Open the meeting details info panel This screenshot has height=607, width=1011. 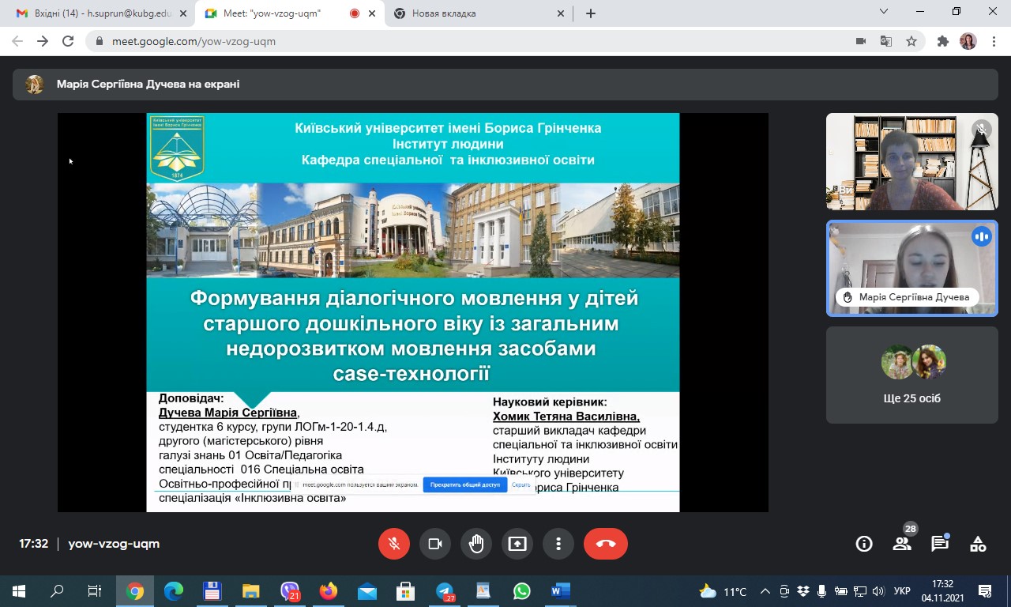click(863, 544)
